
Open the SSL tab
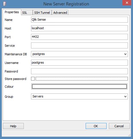pos(27,13)
